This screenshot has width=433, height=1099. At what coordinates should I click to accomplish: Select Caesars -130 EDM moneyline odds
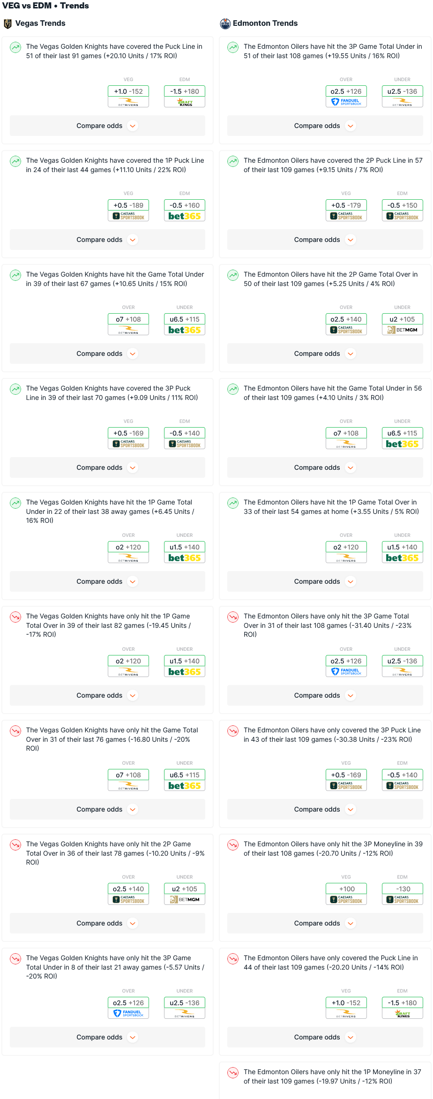pyautogui.click(x=403, y=894)
